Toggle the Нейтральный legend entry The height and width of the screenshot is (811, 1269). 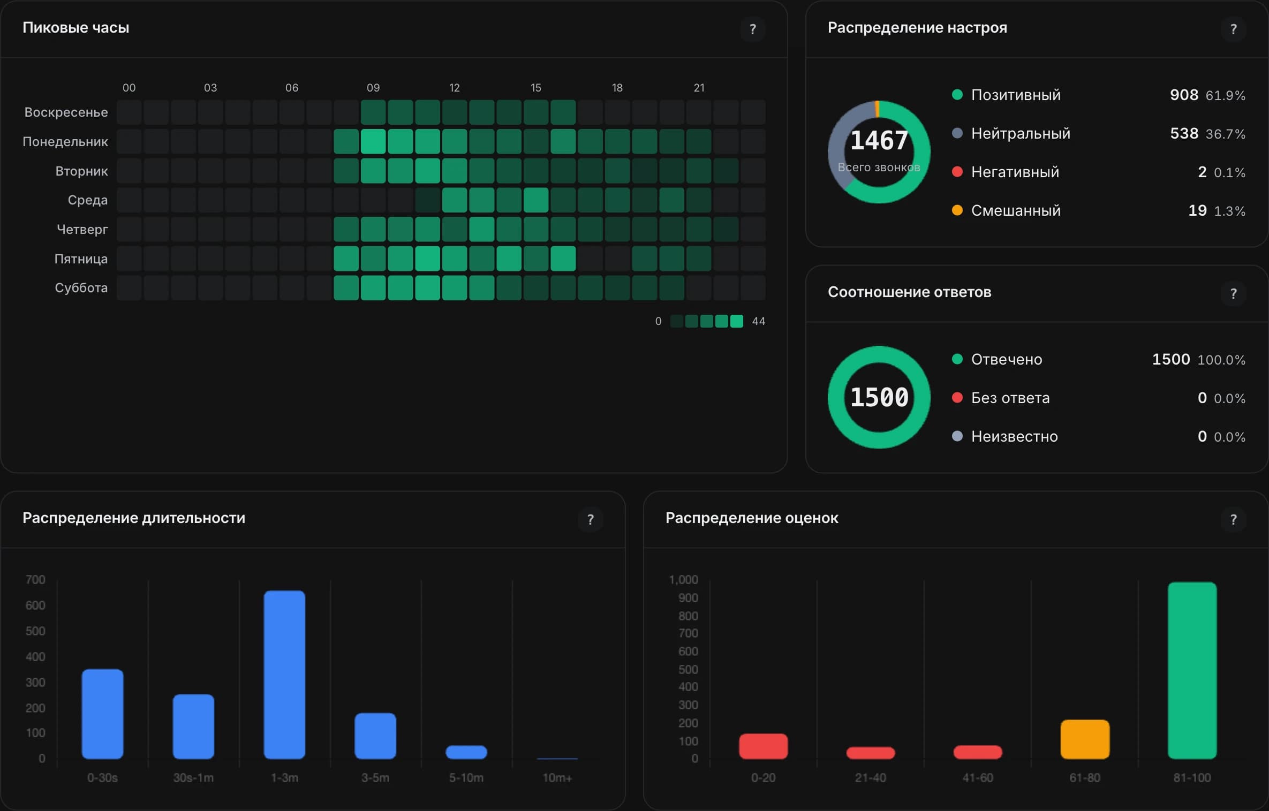[x=1099, y=133]
